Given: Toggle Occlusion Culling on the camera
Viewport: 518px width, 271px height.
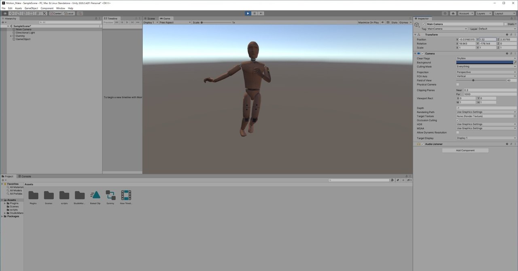Looking at the screenshot, I should (x=458, y=120).
